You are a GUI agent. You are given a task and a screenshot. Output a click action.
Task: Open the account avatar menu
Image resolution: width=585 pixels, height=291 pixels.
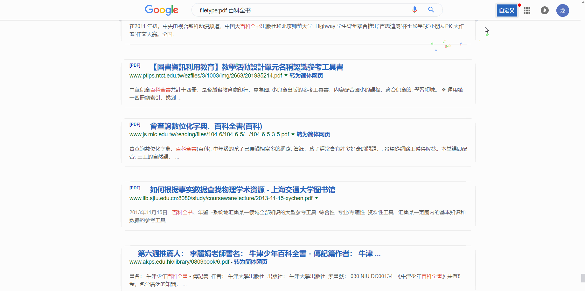[x=562, y=10]
